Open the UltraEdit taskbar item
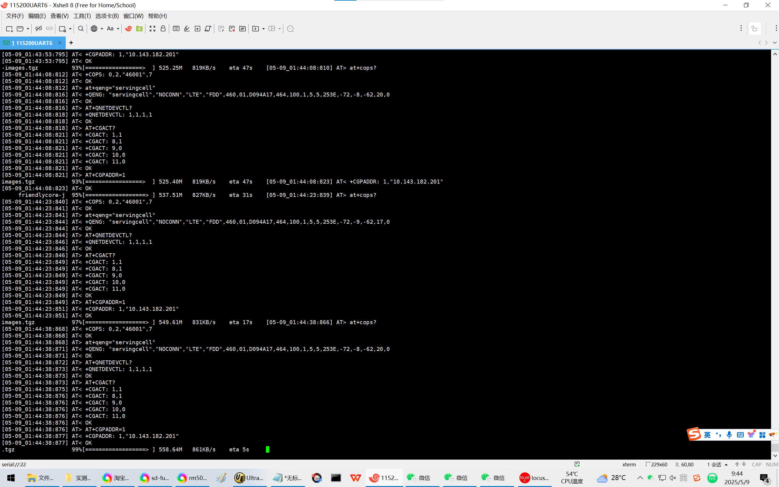The width and height of the screenshot is (779, 487). click(249, 478)
